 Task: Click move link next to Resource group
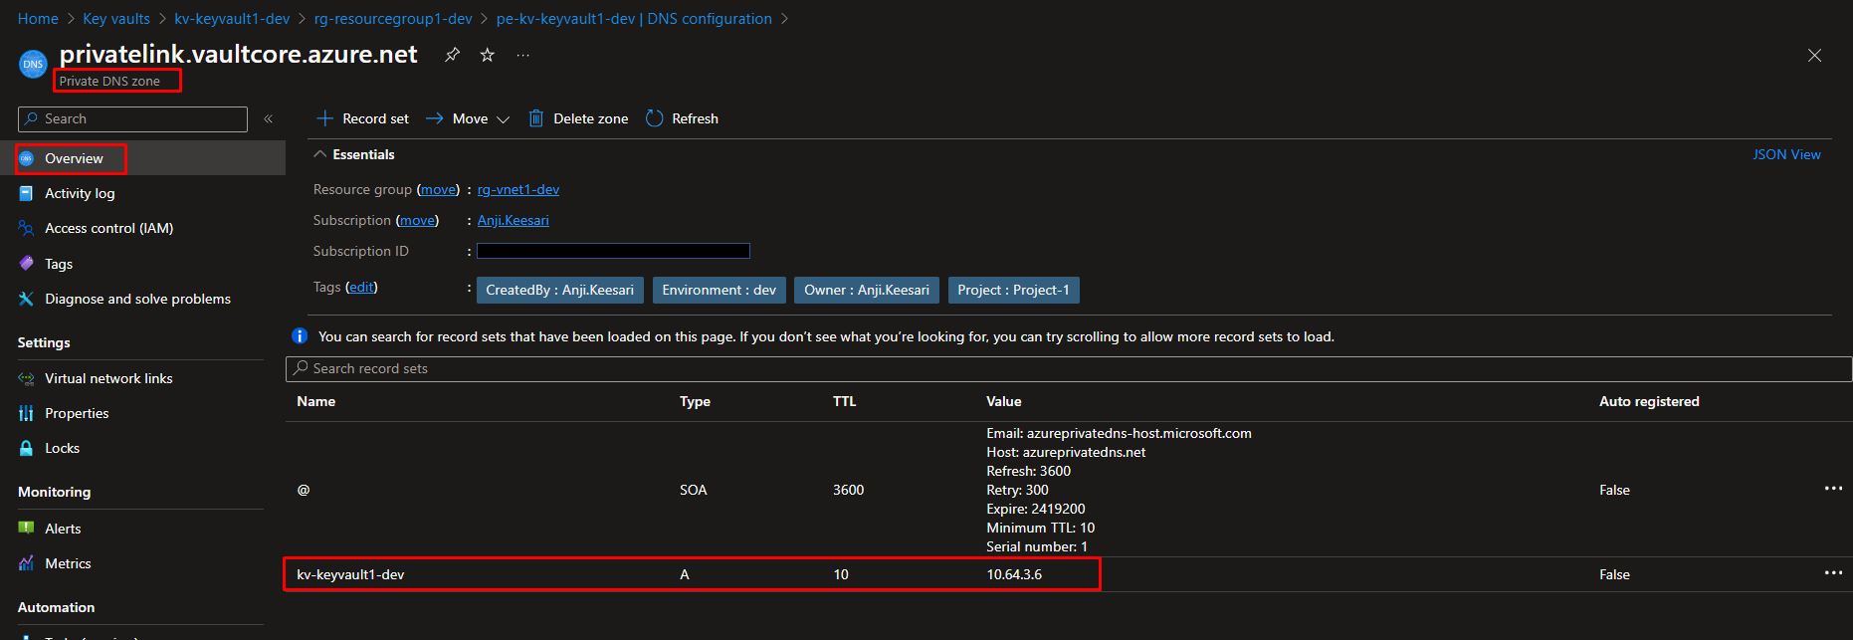tap(438, 189)
